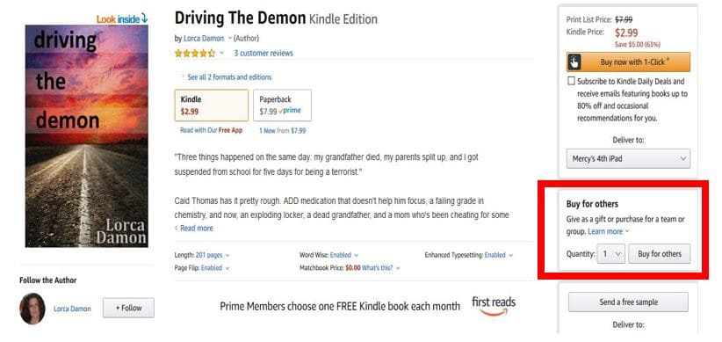Viewport: 722px width, 342px height.
Task: Click the 1-Click hand pointer icon
Action: click(574, 62)
